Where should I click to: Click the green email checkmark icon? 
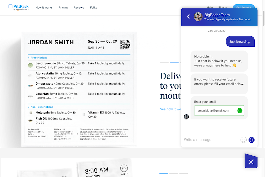click(239, 111)
